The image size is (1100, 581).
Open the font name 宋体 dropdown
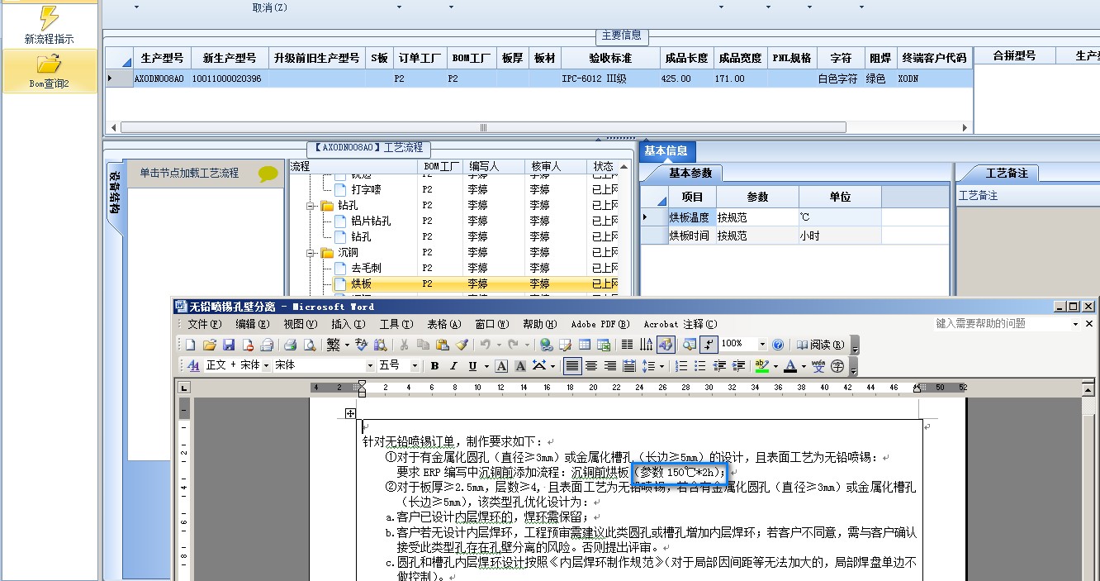pyautogui.click(x=371, y=365)
